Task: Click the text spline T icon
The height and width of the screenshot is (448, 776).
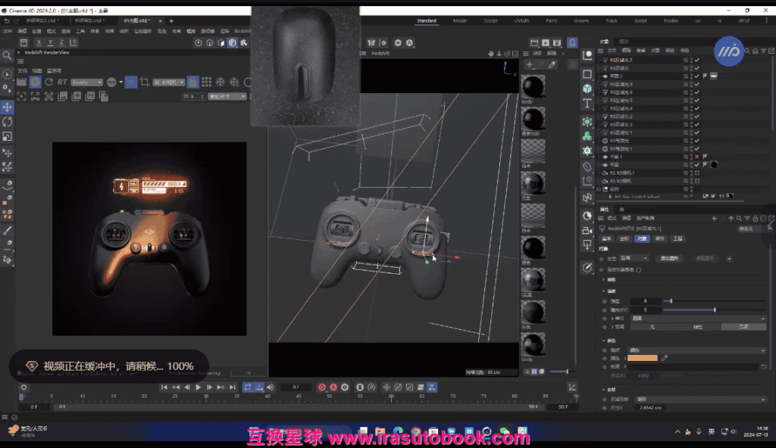Action: 587,103
